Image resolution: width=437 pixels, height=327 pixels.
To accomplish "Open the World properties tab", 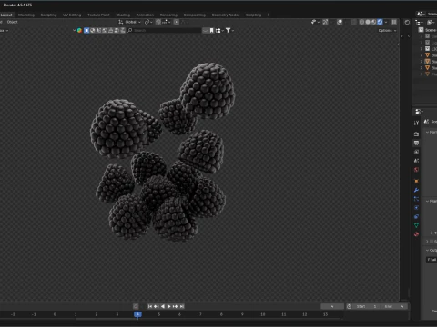I will (416, 170).
